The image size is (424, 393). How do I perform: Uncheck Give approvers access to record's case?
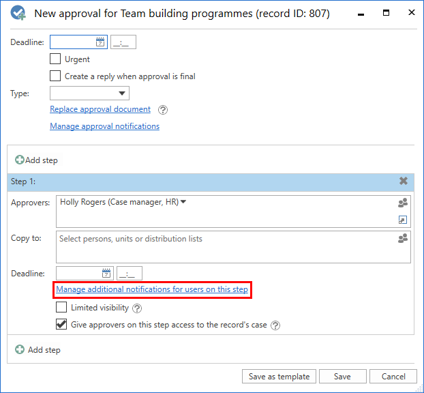(x=61, y=325)
